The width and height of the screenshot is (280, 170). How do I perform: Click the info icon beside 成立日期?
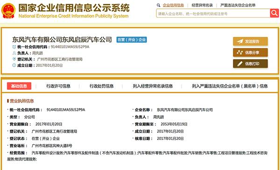coord(14,65)
